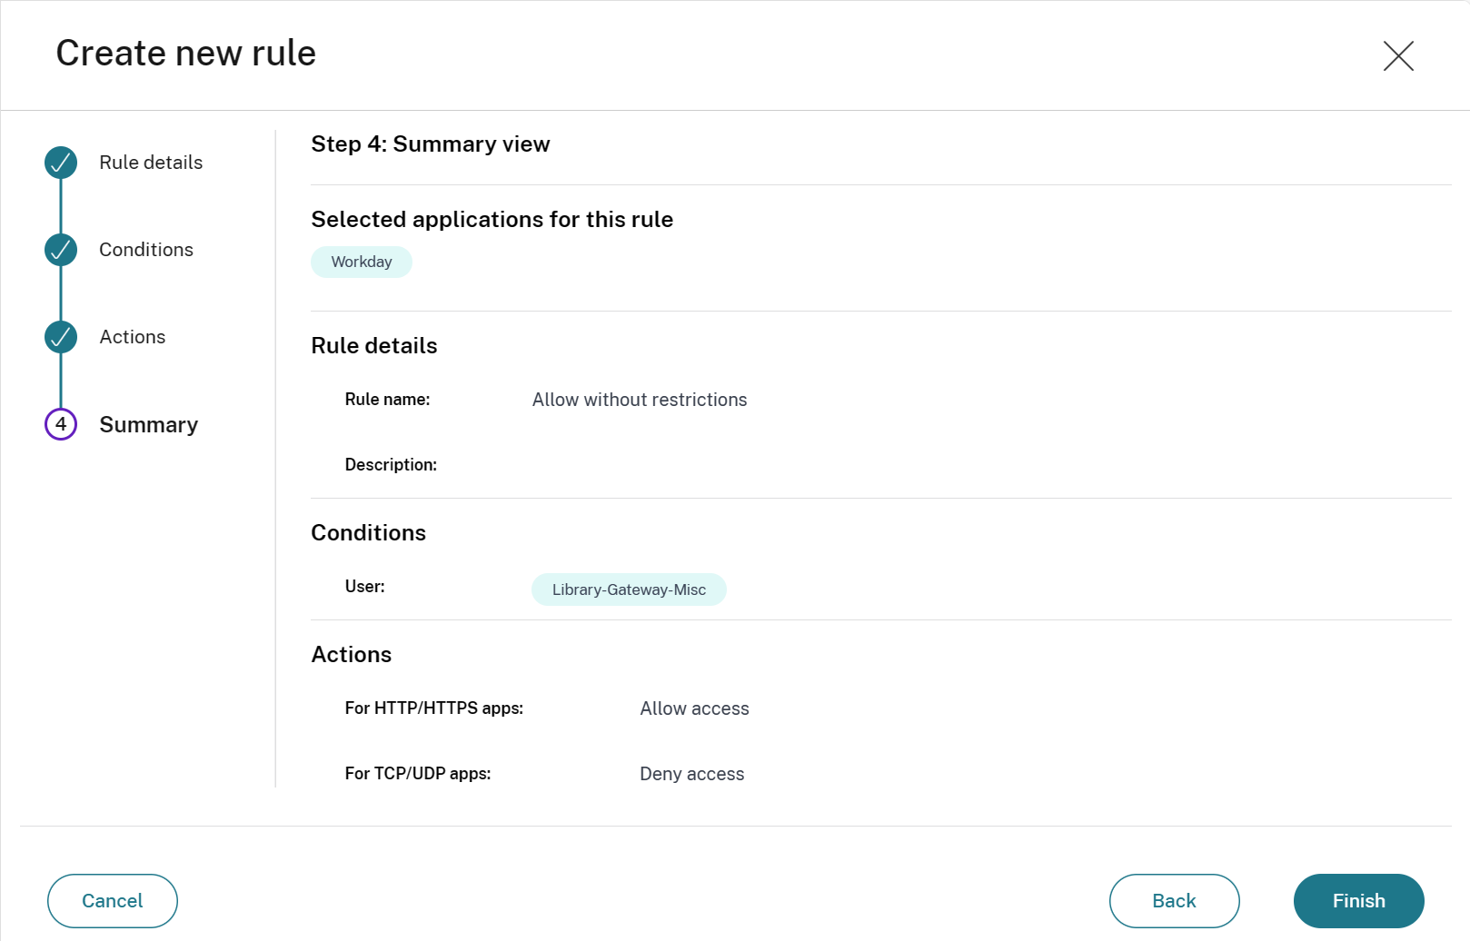Go to the Rule details step label

click(151, 163)
